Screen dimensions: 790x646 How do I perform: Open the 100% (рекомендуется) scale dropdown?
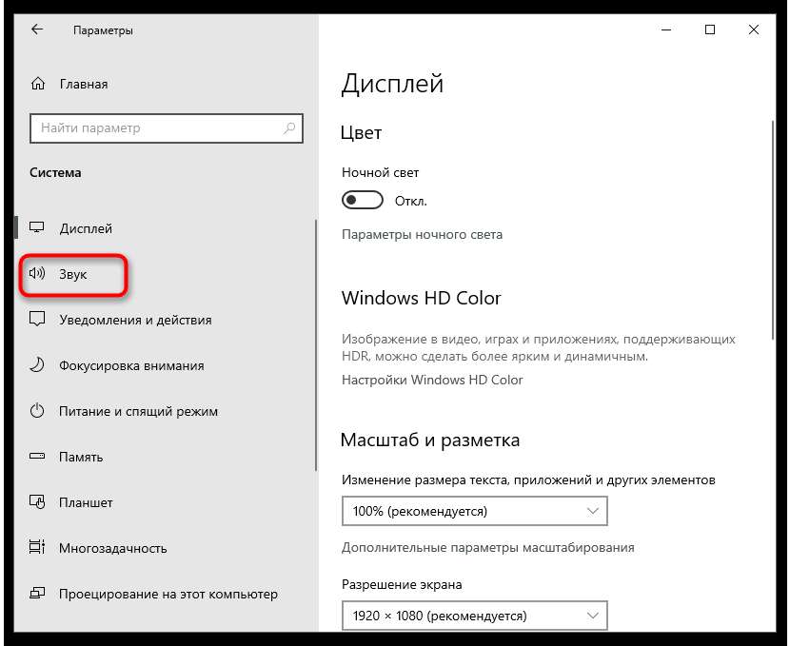point(475,511)
